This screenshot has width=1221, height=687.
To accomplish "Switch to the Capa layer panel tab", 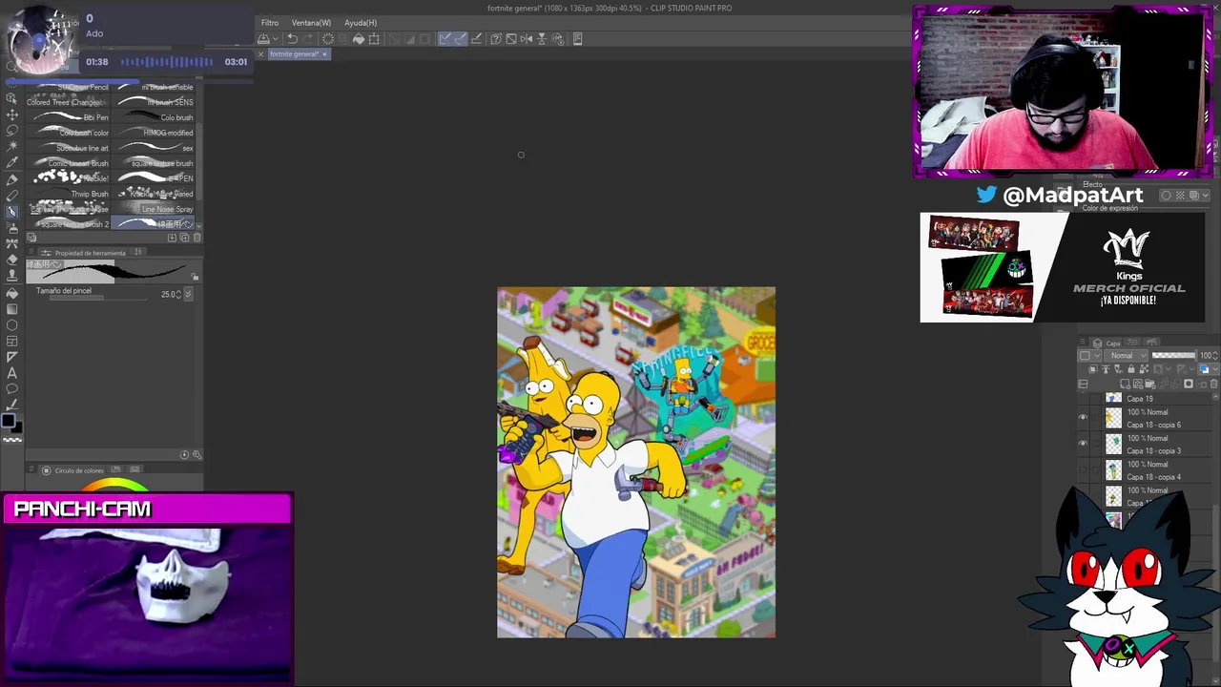I will point(1108,343).
